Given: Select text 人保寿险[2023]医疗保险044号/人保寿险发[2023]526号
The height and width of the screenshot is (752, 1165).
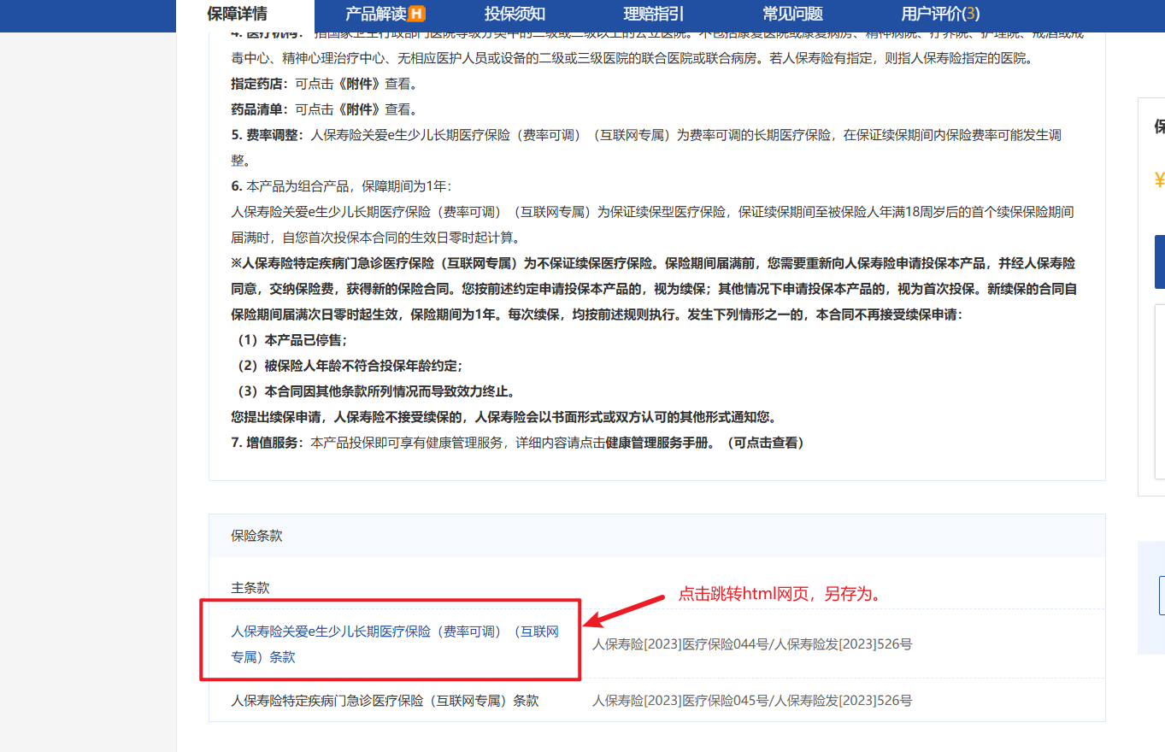Looking at the screenshot, I should click(752, 644).
